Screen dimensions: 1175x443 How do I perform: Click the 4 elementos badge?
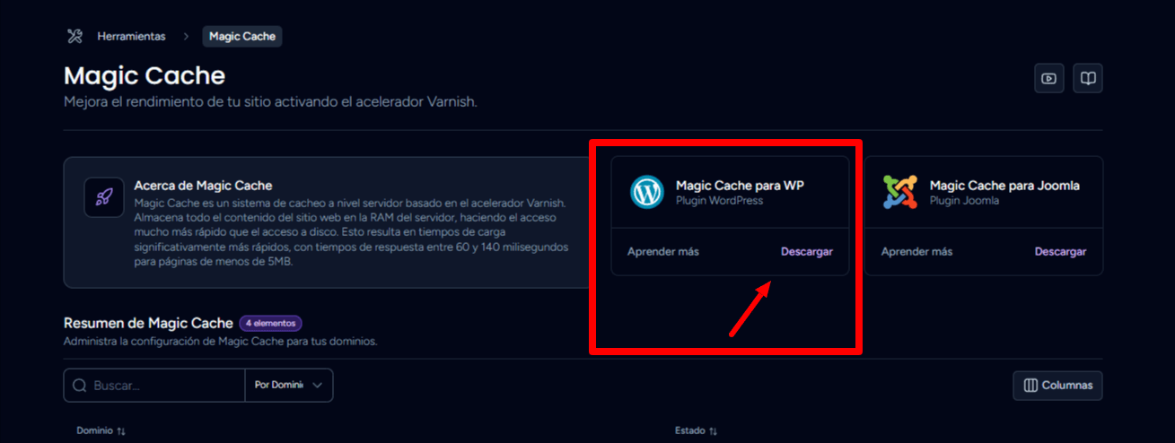271,324
